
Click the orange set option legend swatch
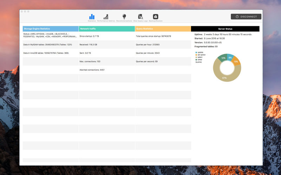[x=196, y=55]
